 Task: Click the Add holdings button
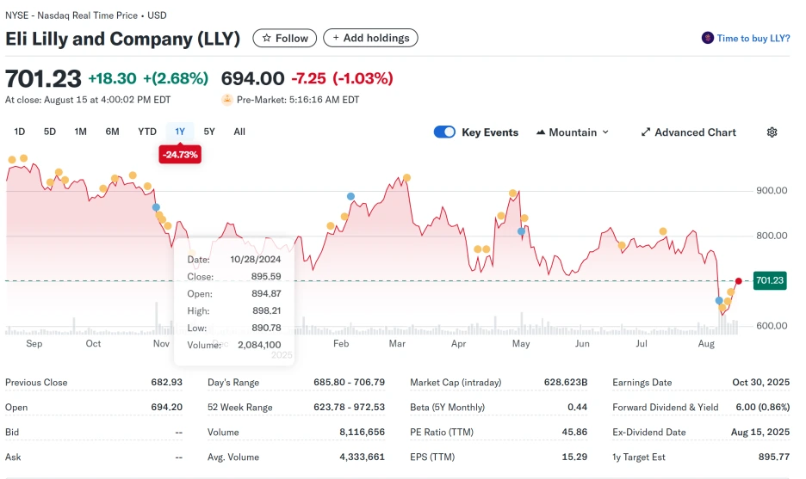[370, 38]
